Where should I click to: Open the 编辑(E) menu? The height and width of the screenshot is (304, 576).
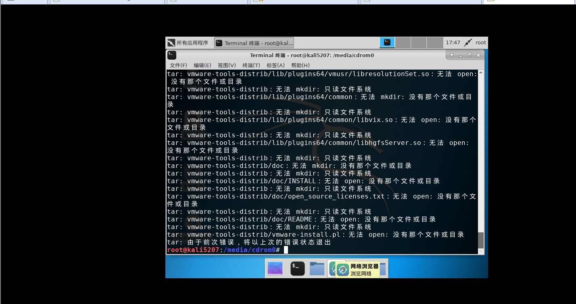[202, 65]
